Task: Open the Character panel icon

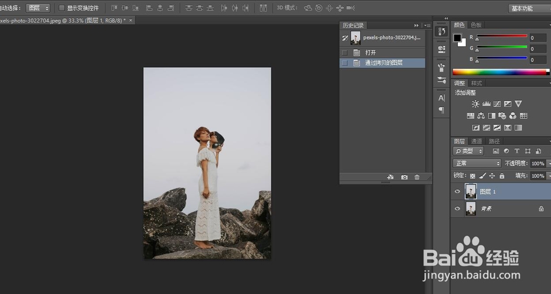Action: click(x=441, y=98)
